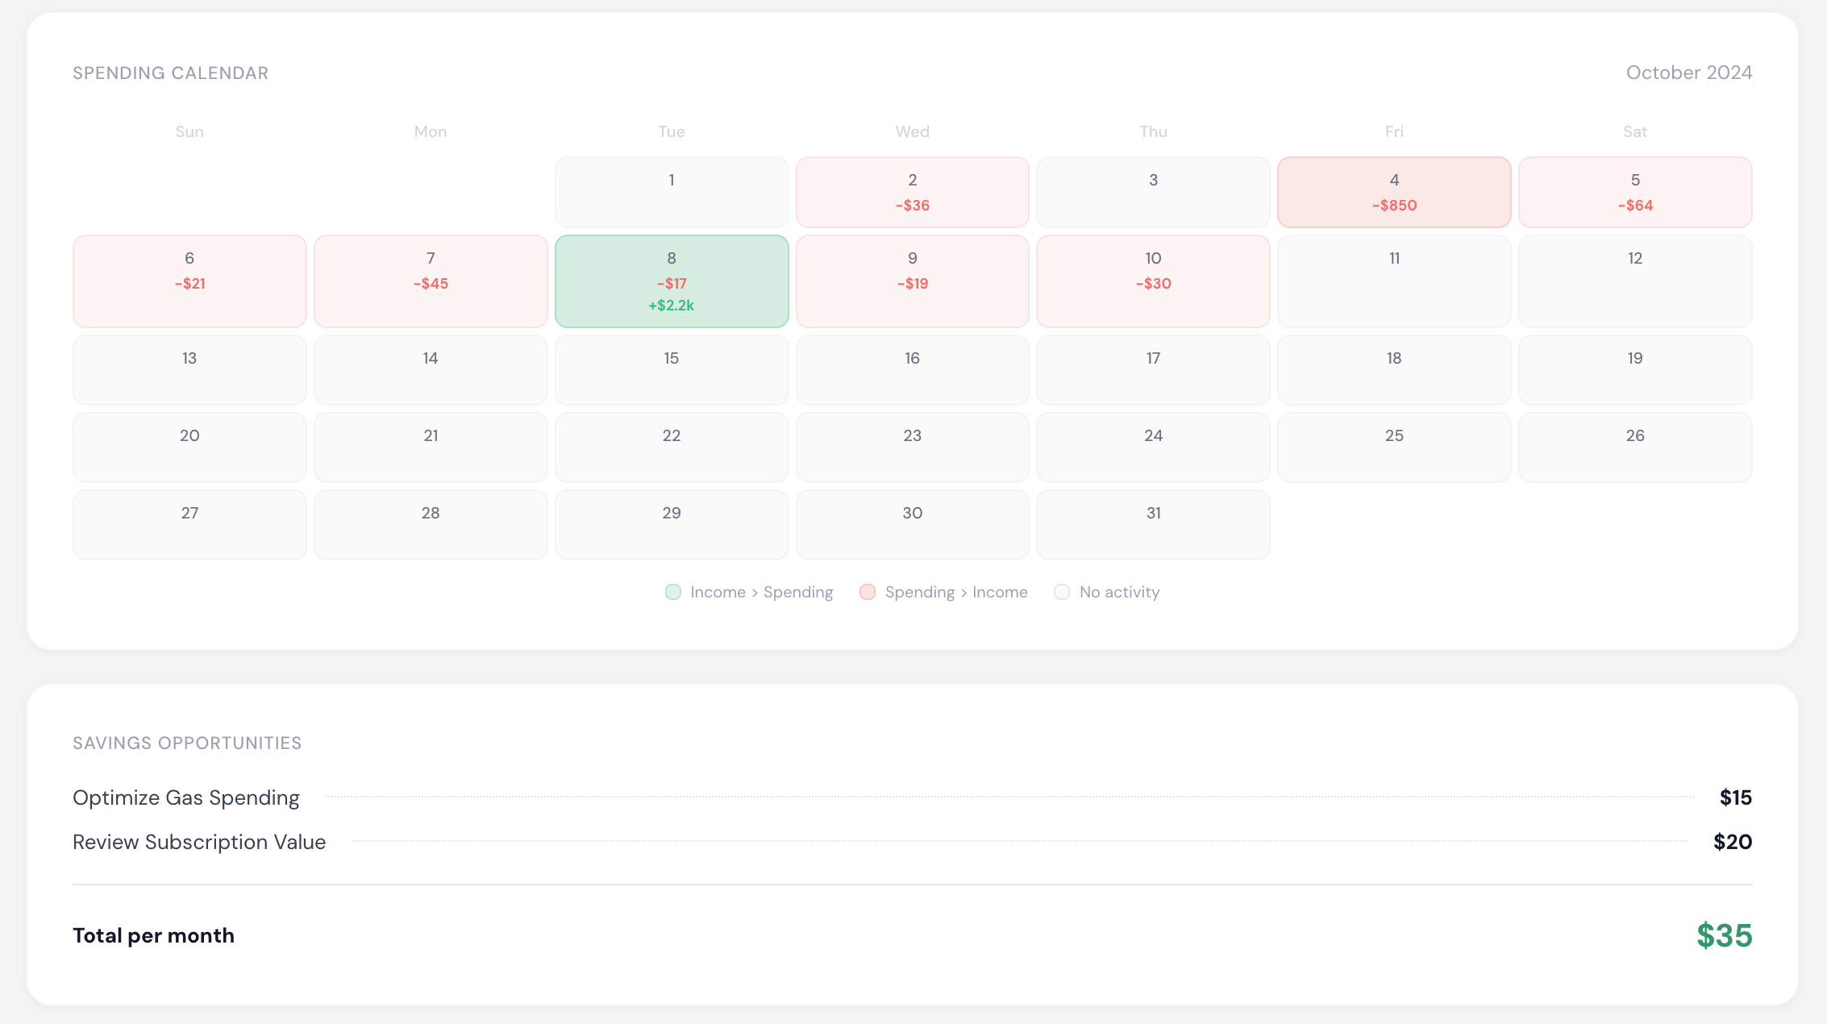Select October 4 with -$850 spending

(1393, 192)
